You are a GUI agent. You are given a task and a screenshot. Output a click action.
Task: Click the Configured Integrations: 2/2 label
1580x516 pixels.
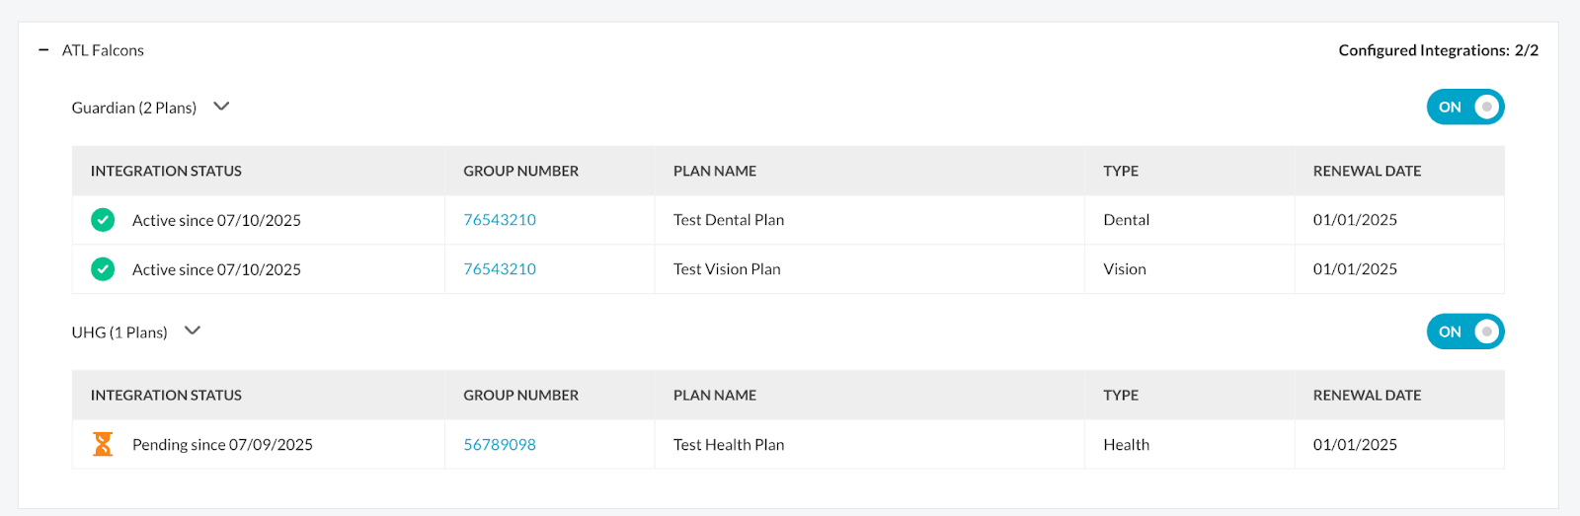pyautogui.click(x=1438, y=50)
